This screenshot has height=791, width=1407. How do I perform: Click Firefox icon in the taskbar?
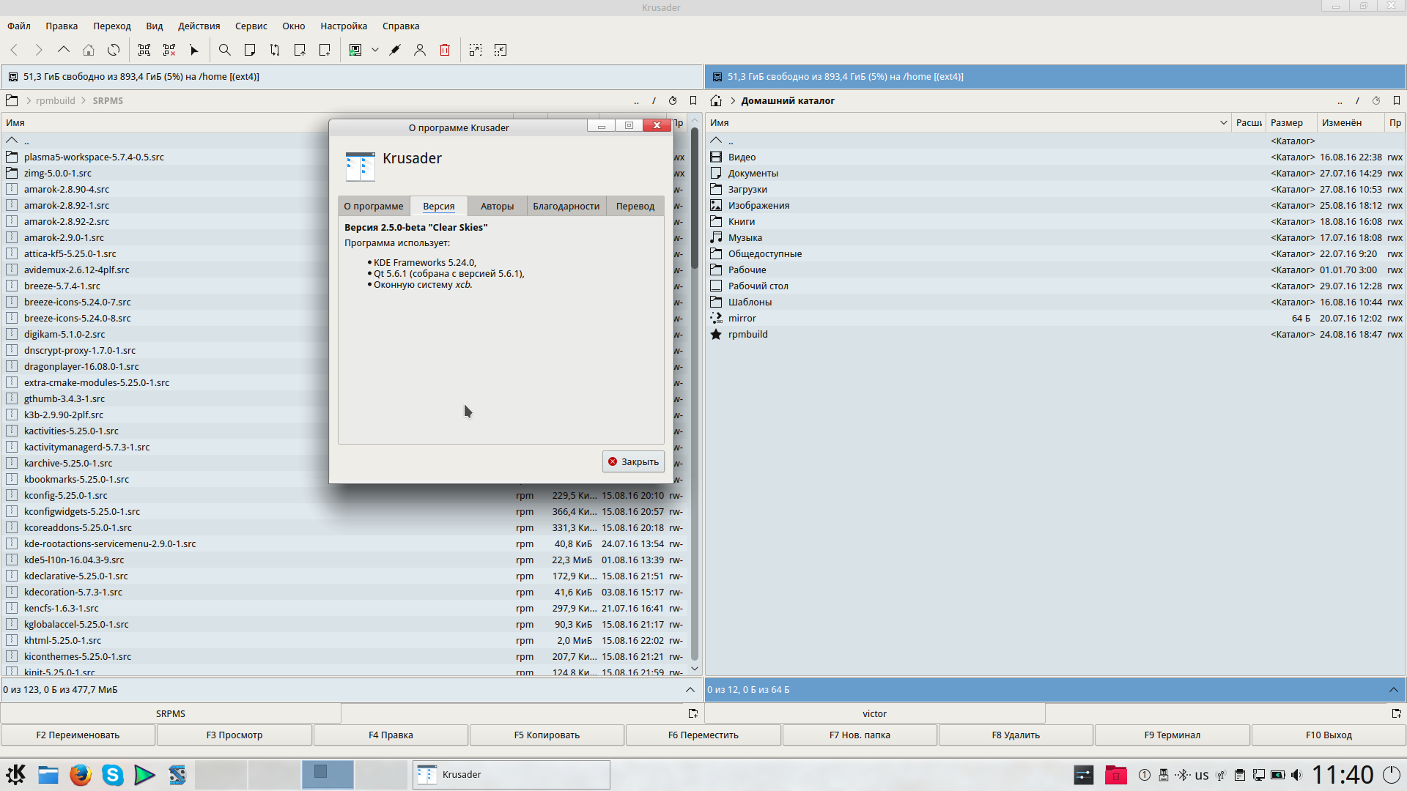(81, 774)
